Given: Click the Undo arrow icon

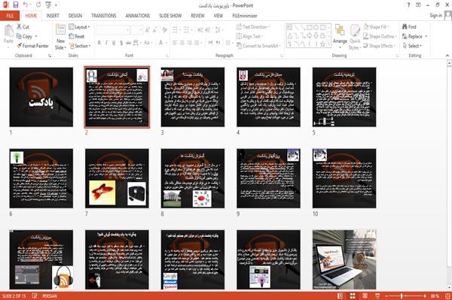Looking at the screenshot, I should point(26,5).
